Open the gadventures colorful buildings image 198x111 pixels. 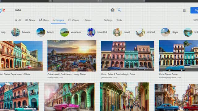coord(127,55)
